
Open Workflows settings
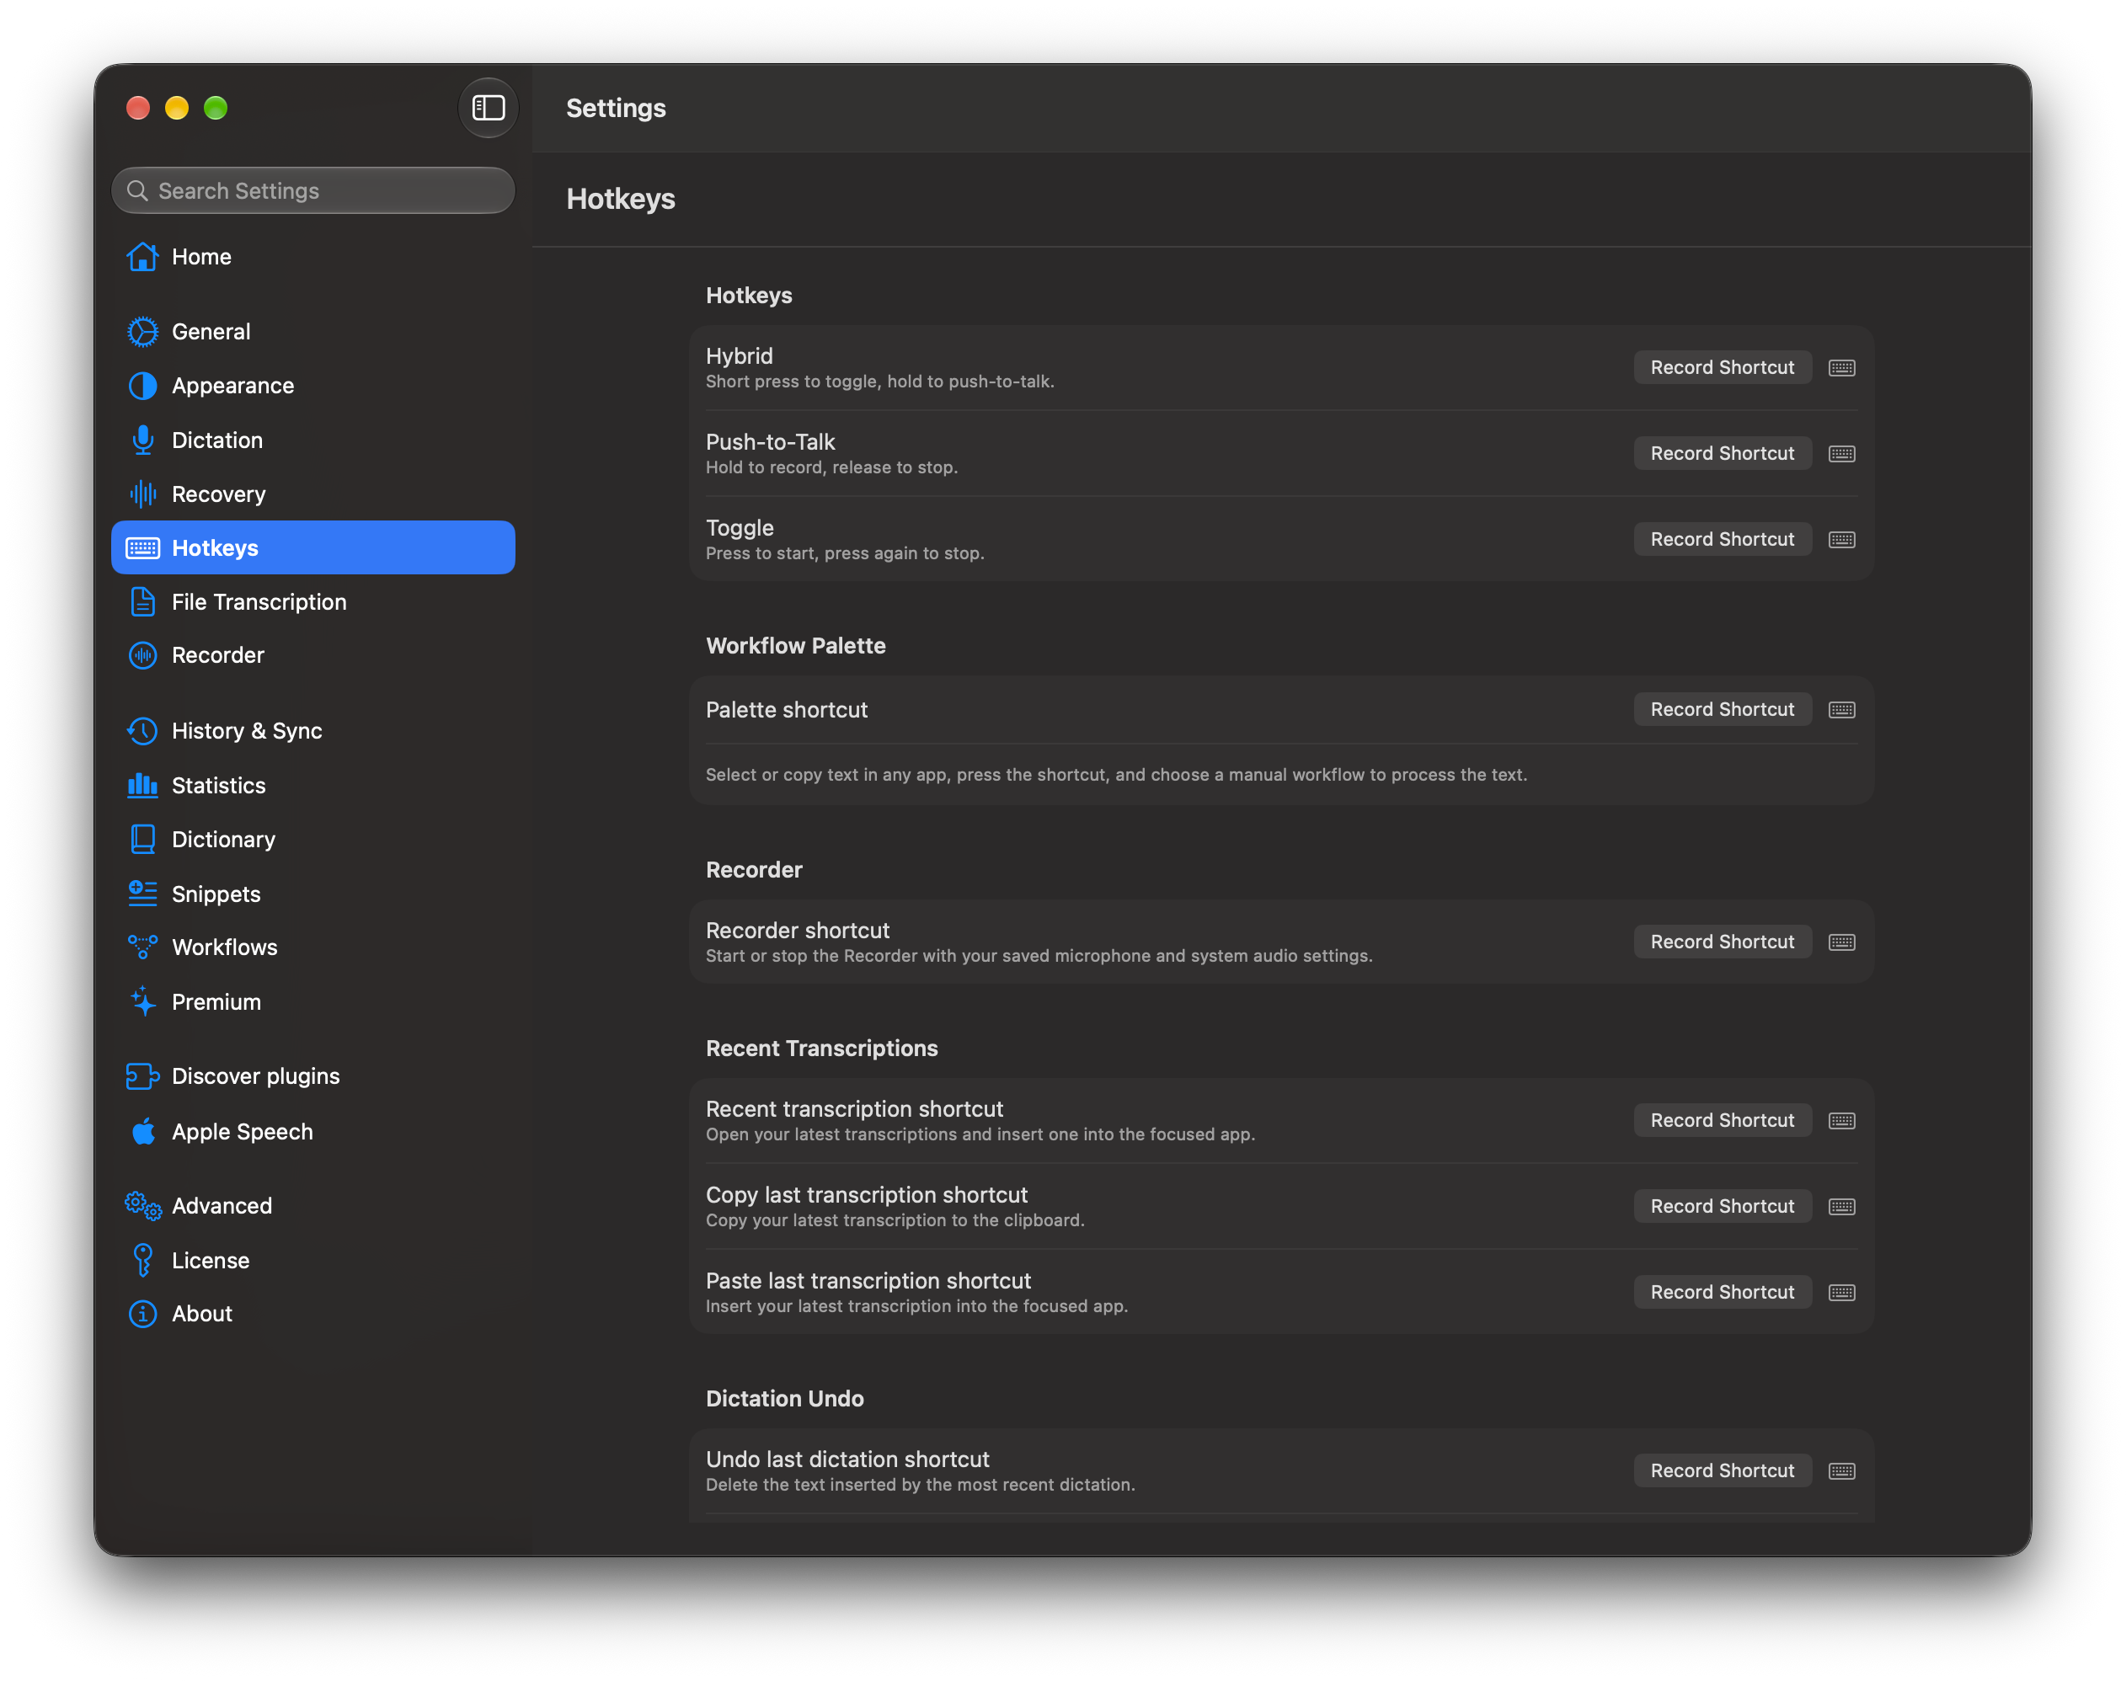[x=313, y=947]
